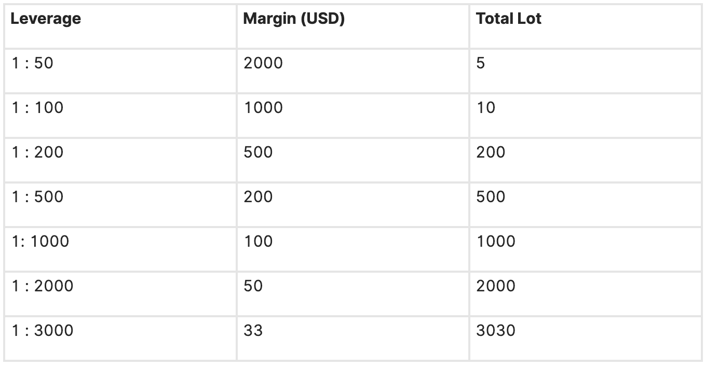
Task: Click total lot 500 in the 1 : 500 row
Action: point(586,205)
